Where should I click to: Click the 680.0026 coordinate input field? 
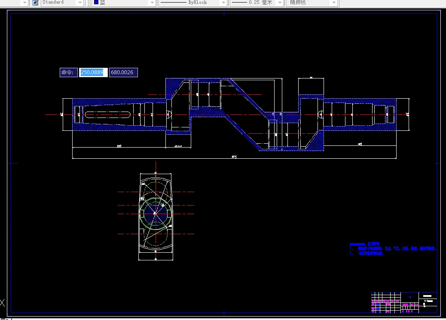(123, 72)
